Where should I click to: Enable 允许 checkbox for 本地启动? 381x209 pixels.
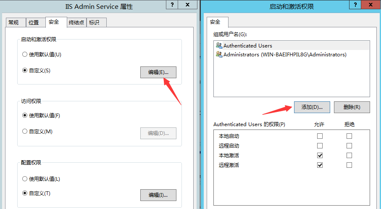[320, 136]
